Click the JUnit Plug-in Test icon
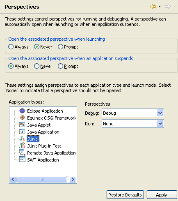The image size is (178, 201). pyautogui.click(x=22, y=146)
